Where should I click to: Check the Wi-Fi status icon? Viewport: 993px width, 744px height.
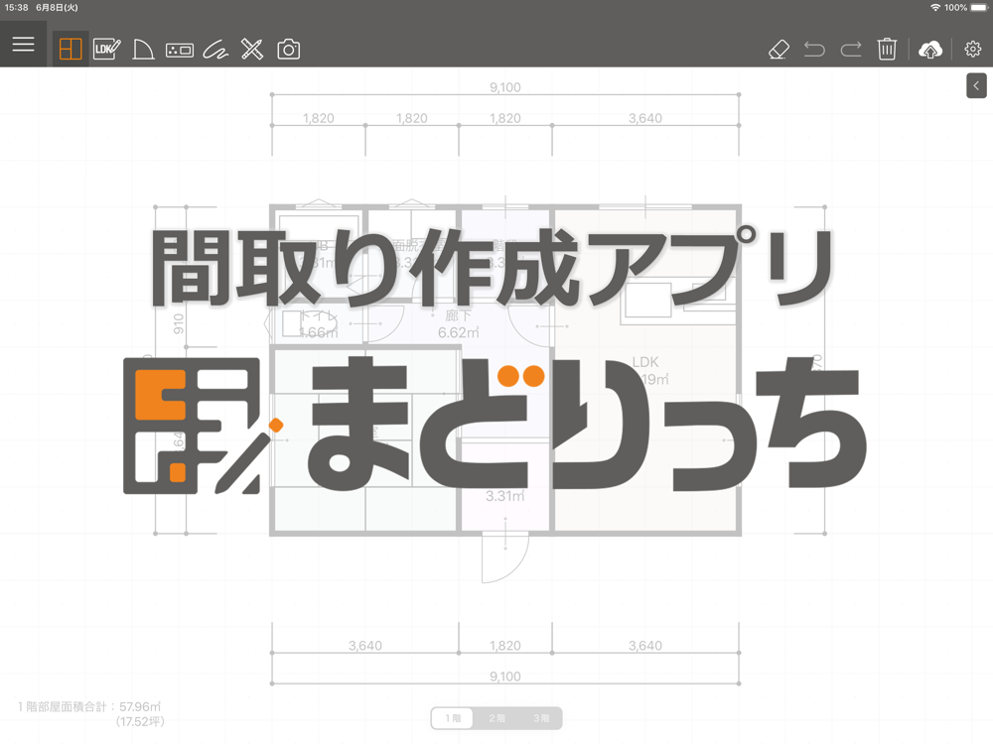(x=934, y=8)
